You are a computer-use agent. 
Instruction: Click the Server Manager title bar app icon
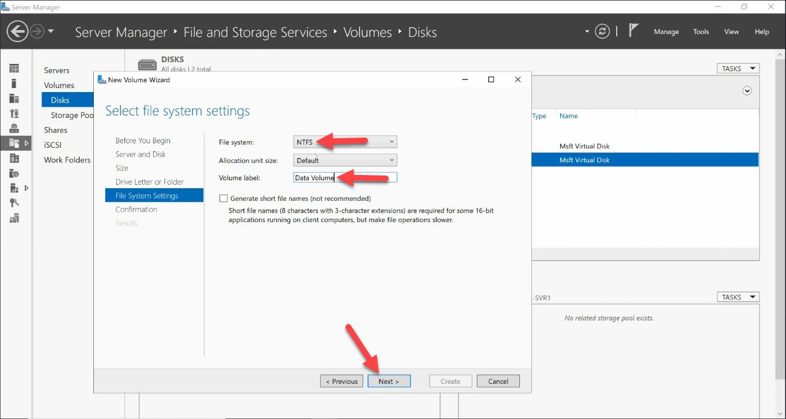tap(5, 7)
